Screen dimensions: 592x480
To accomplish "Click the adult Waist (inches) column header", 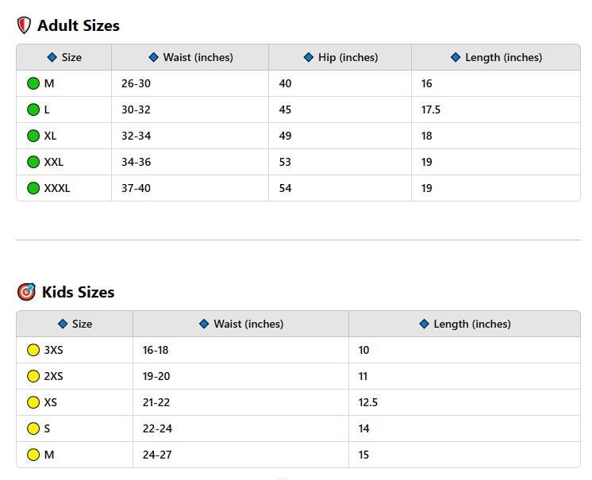I will click(190, 57).
